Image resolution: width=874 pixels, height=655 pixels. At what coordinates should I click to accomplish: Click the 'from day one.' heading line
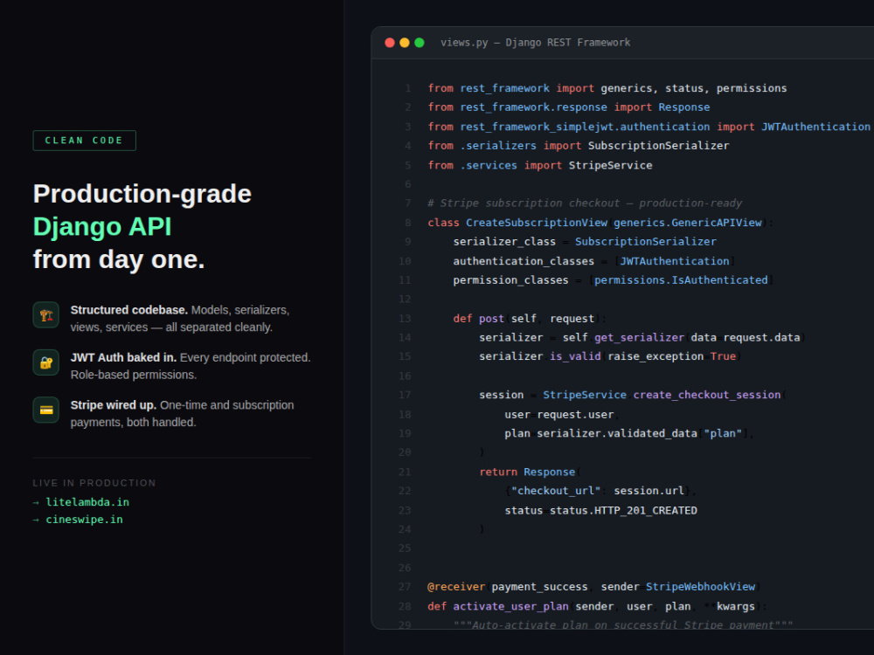119,259
